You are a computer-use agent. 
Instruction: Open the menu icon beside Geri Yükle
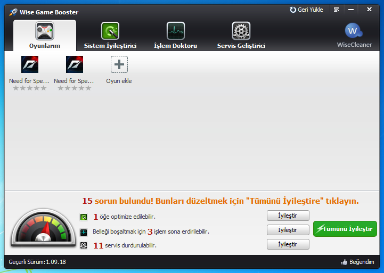click(337, 10)
